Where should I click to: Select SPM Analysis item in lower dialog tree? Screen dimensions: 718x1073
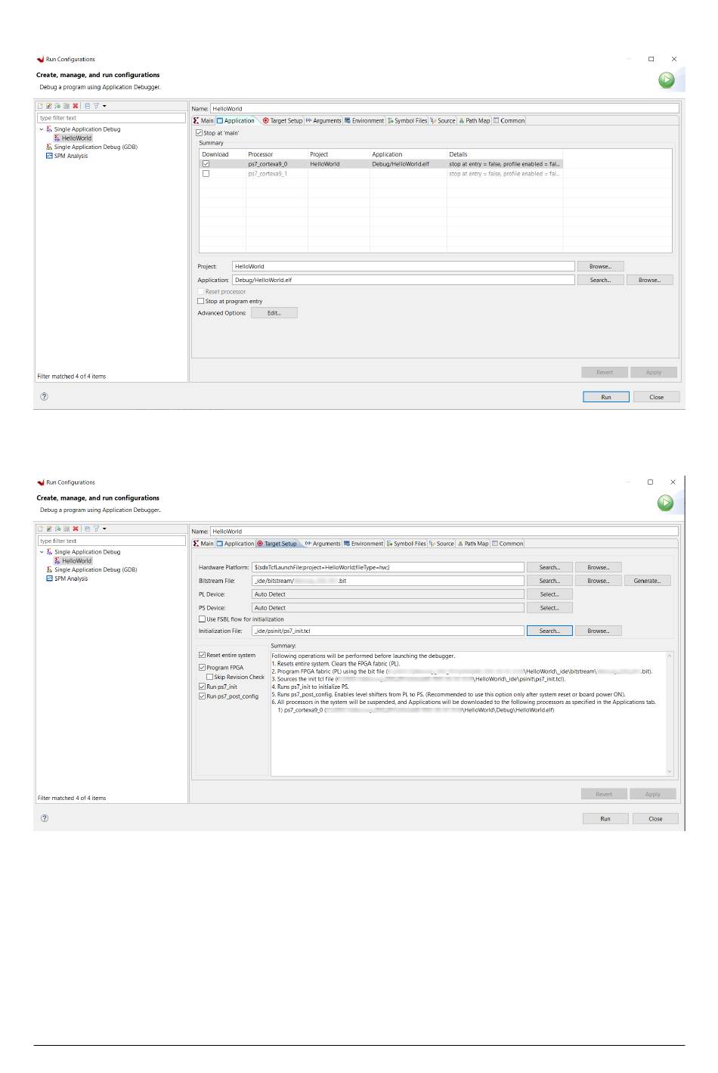point(70,578)
